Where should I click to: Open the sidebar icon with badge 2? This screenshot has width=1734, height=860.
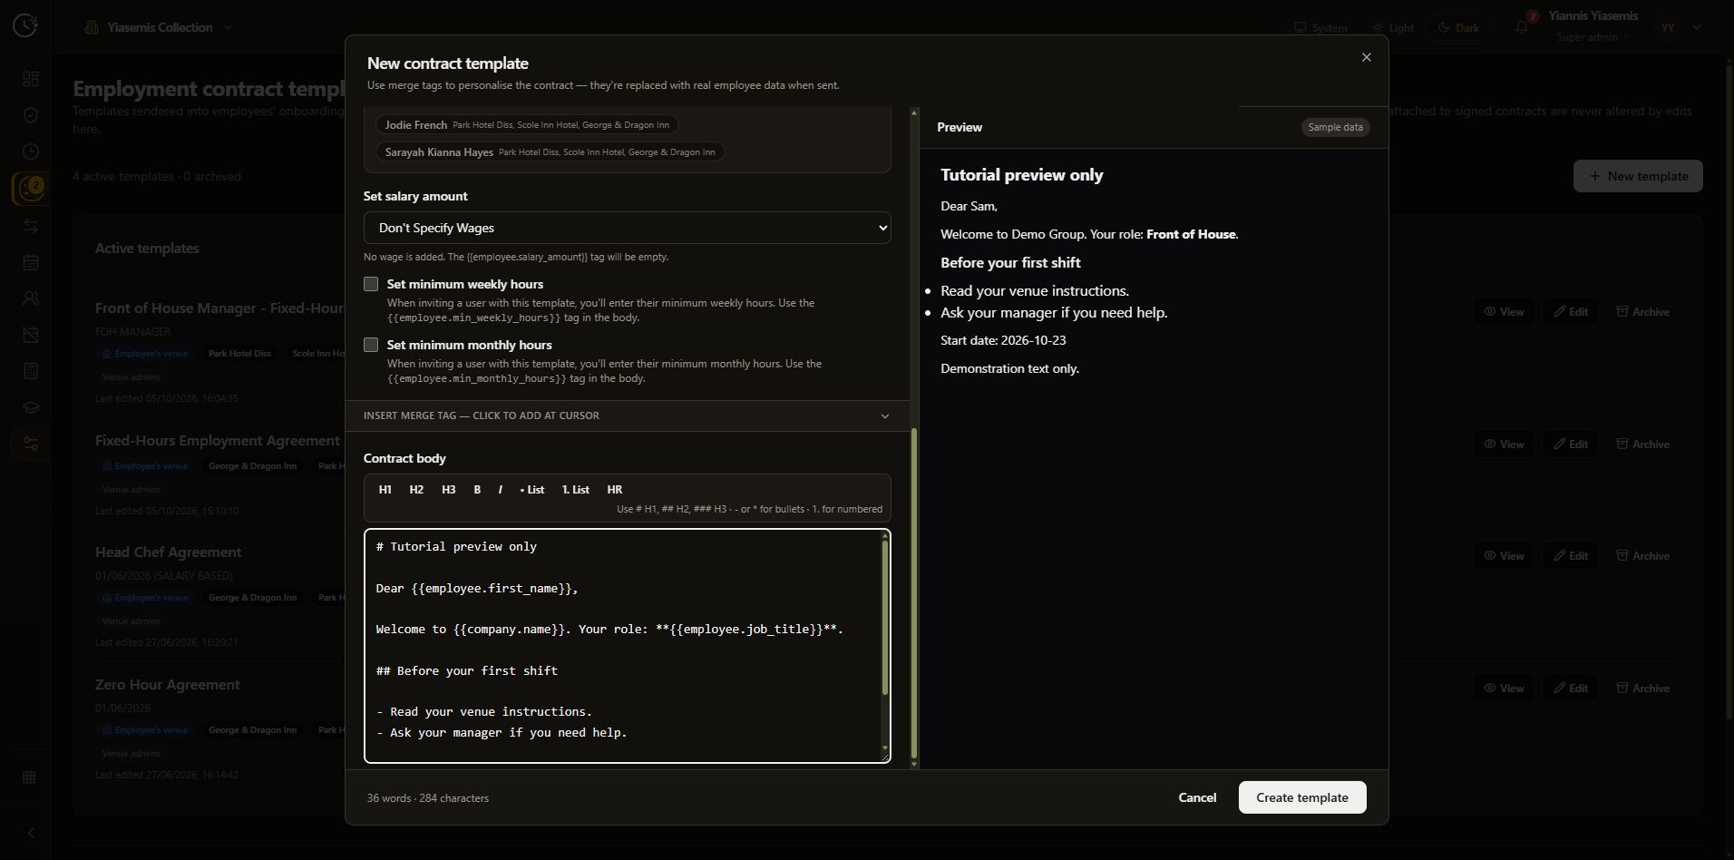(30, 189)
